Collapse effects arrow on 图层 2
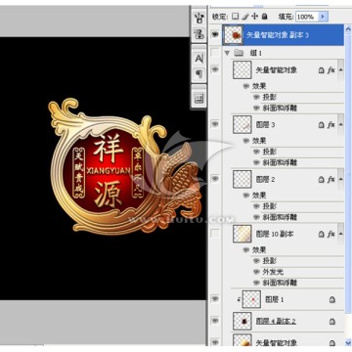The height and width of the screenshot is (352, 352). click(x=340, y=179)
